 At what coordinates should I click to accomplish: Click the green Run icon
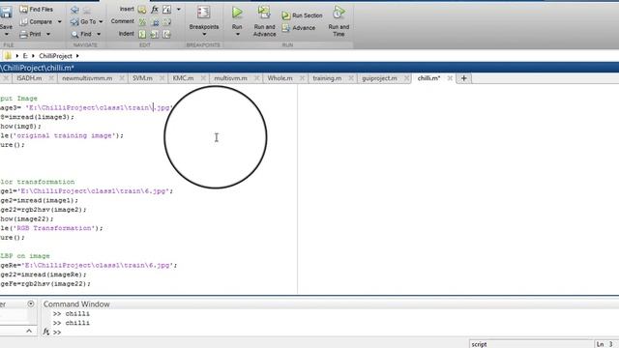point(237,13)
